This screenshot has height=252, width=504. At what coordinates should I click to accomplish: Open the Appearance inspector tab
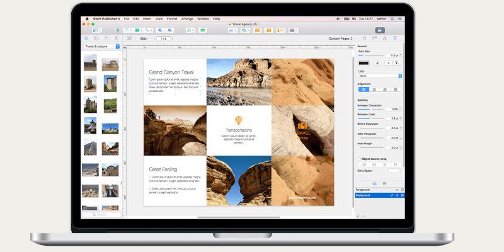click(x=384, y=38)
